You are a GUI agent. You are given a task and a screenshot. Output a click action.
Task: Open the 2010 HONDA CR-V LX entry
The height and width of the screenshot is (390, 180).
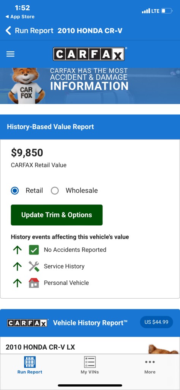[x=40, y=347]
